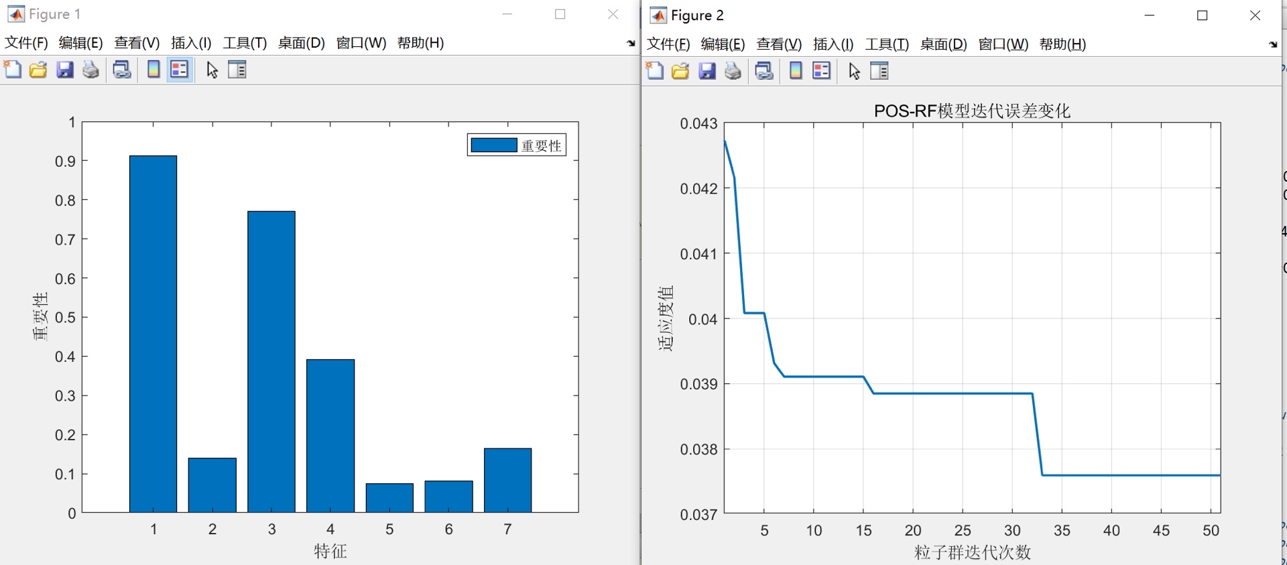Click New Figure icon in Figure 1 toolbar
Viewport: 1287px width, 565px height.
click(13, 70)
